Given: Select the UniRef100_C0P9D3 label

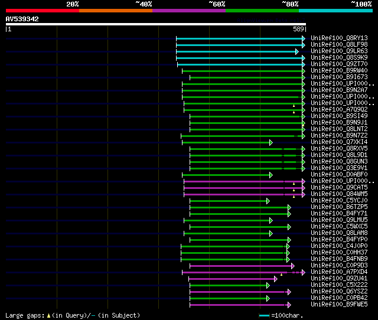Looking at the screenshot, I should pos(339,266).
